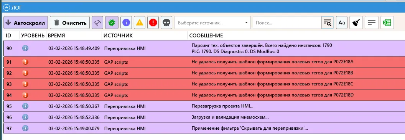Click the error icon in row 93

coord(25,84)
